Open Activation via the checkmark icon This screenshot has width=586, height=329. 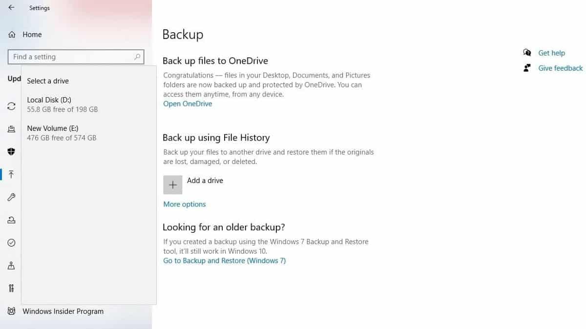11,243
